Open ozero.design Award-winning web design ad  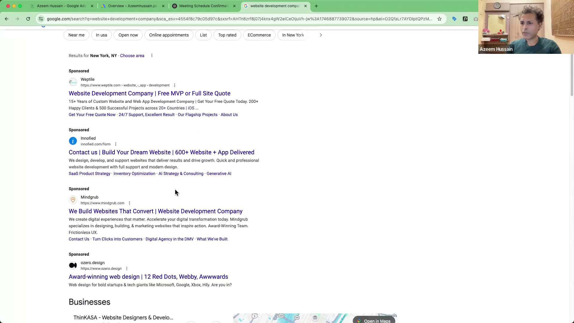click(x=148, y=277)
